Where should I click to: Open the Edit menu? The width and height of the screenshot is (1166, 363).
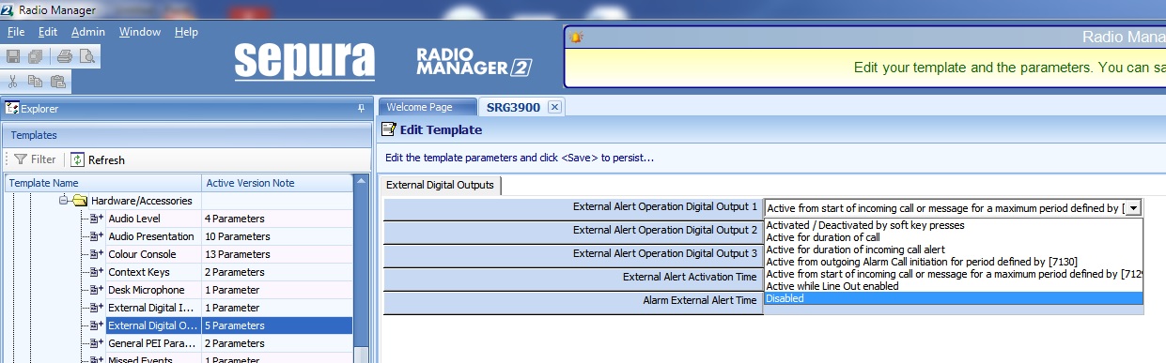click(48, 32)
